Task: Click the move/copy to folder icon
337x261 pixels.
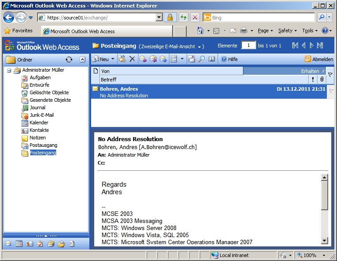Action: pyautogui.click(x=122, y=59)
